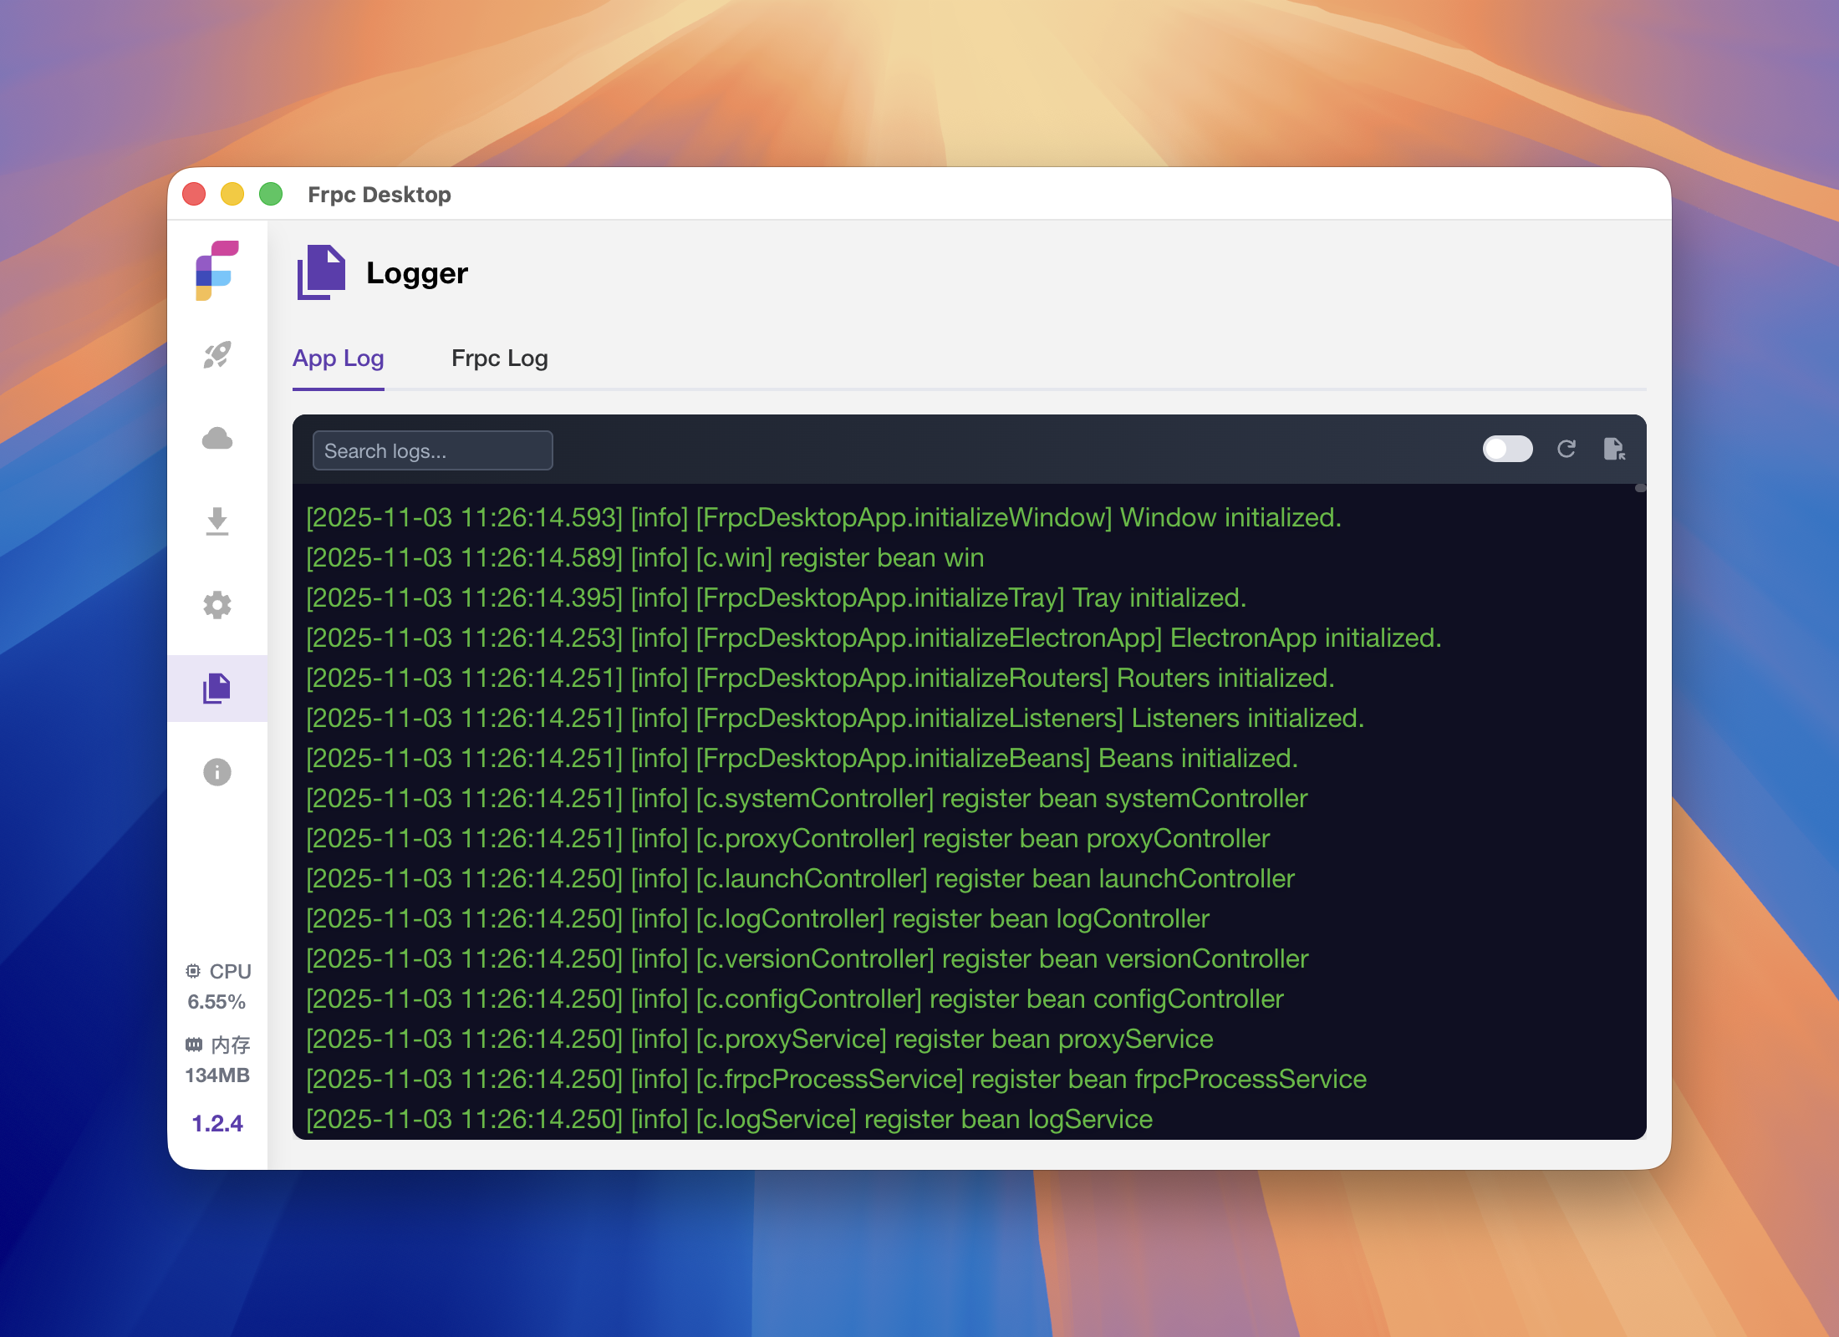Minimize the window with yellow button
The image size is (1839, 1337).
tap(232, 194)
